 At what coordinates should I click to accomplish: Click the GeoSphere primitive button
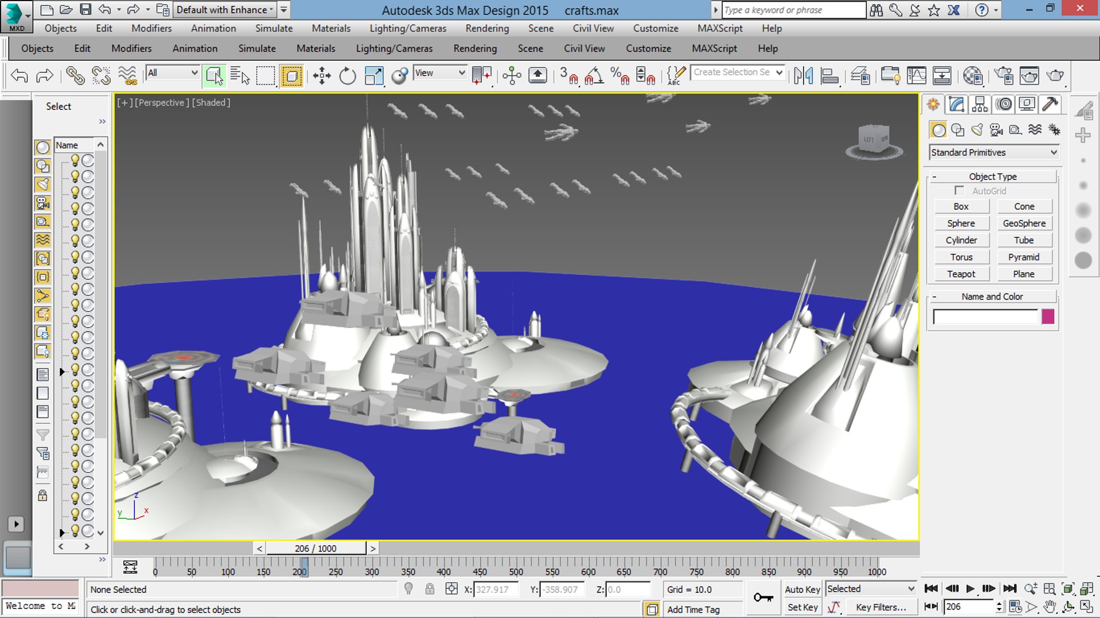pyautogui.click(x=1024, y=223)
